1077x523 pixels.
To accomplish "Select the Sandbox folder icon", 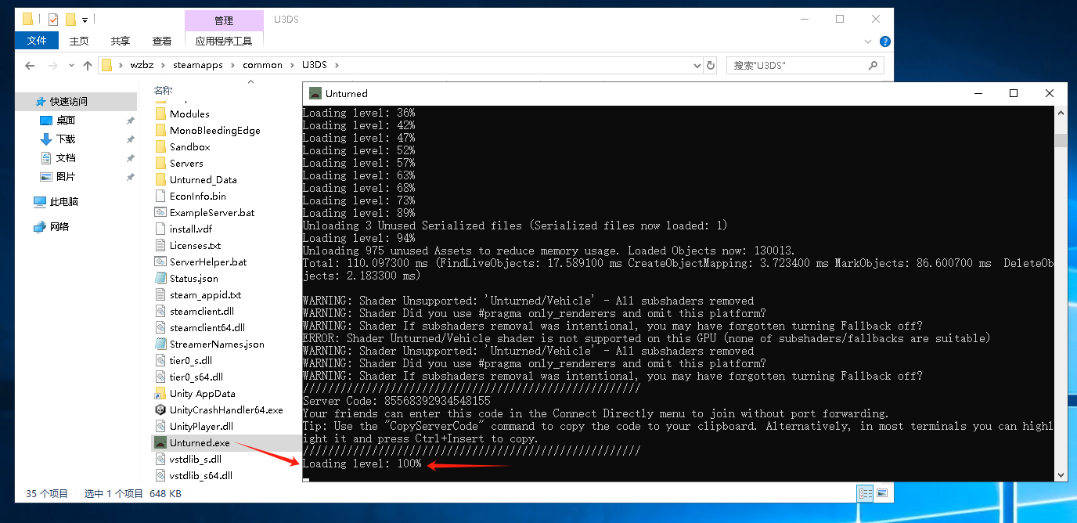I will coord(160,146).
